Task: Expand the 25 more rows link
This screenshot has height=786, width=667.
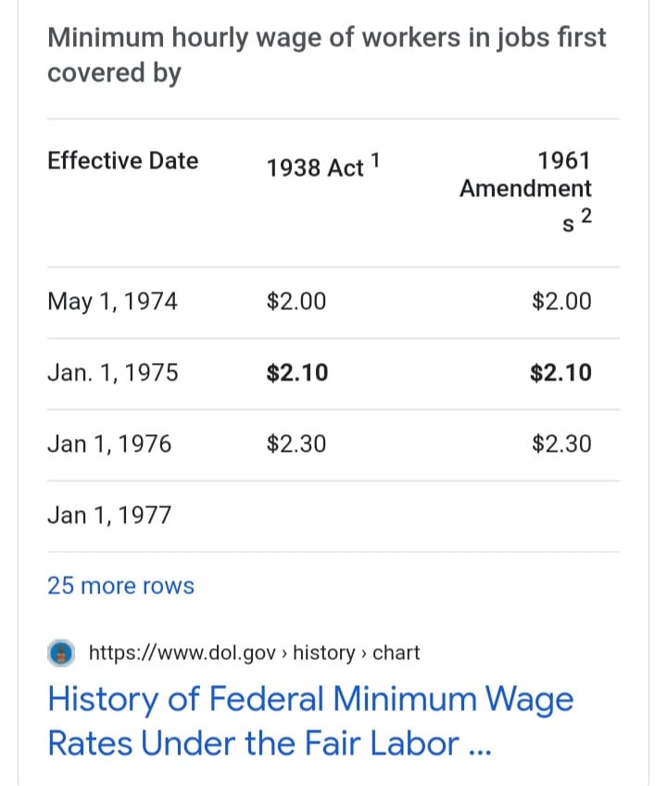Action: [120, 585]
